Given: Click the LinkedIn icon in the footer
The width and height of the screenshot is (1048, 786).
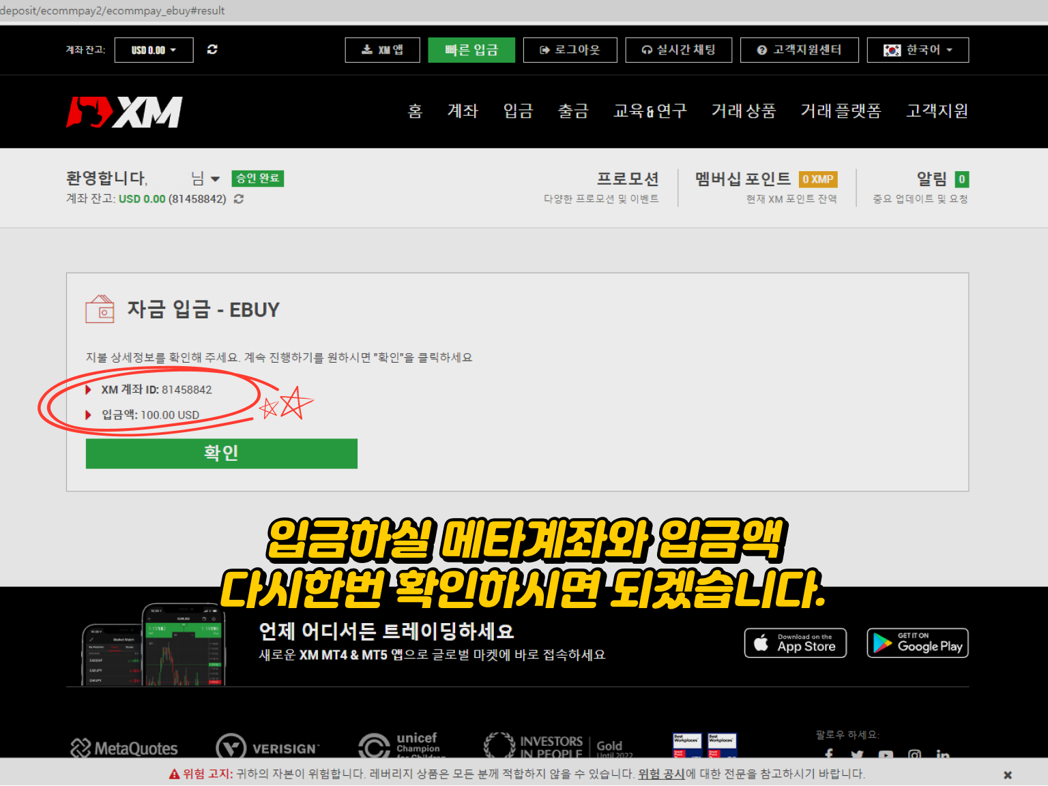Looking at the screenshot, I should [943, 755].
